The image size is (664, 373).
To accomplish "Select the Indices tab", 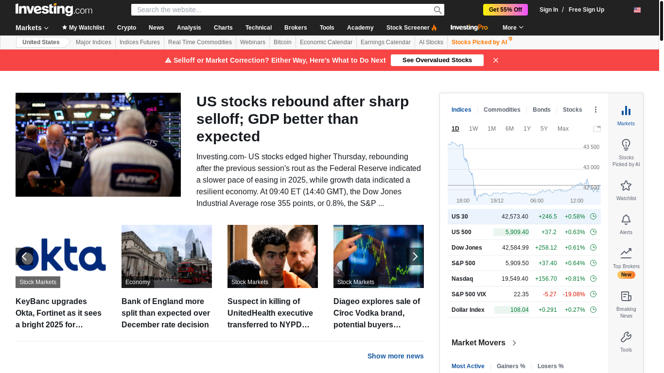I will pos(461,110).
